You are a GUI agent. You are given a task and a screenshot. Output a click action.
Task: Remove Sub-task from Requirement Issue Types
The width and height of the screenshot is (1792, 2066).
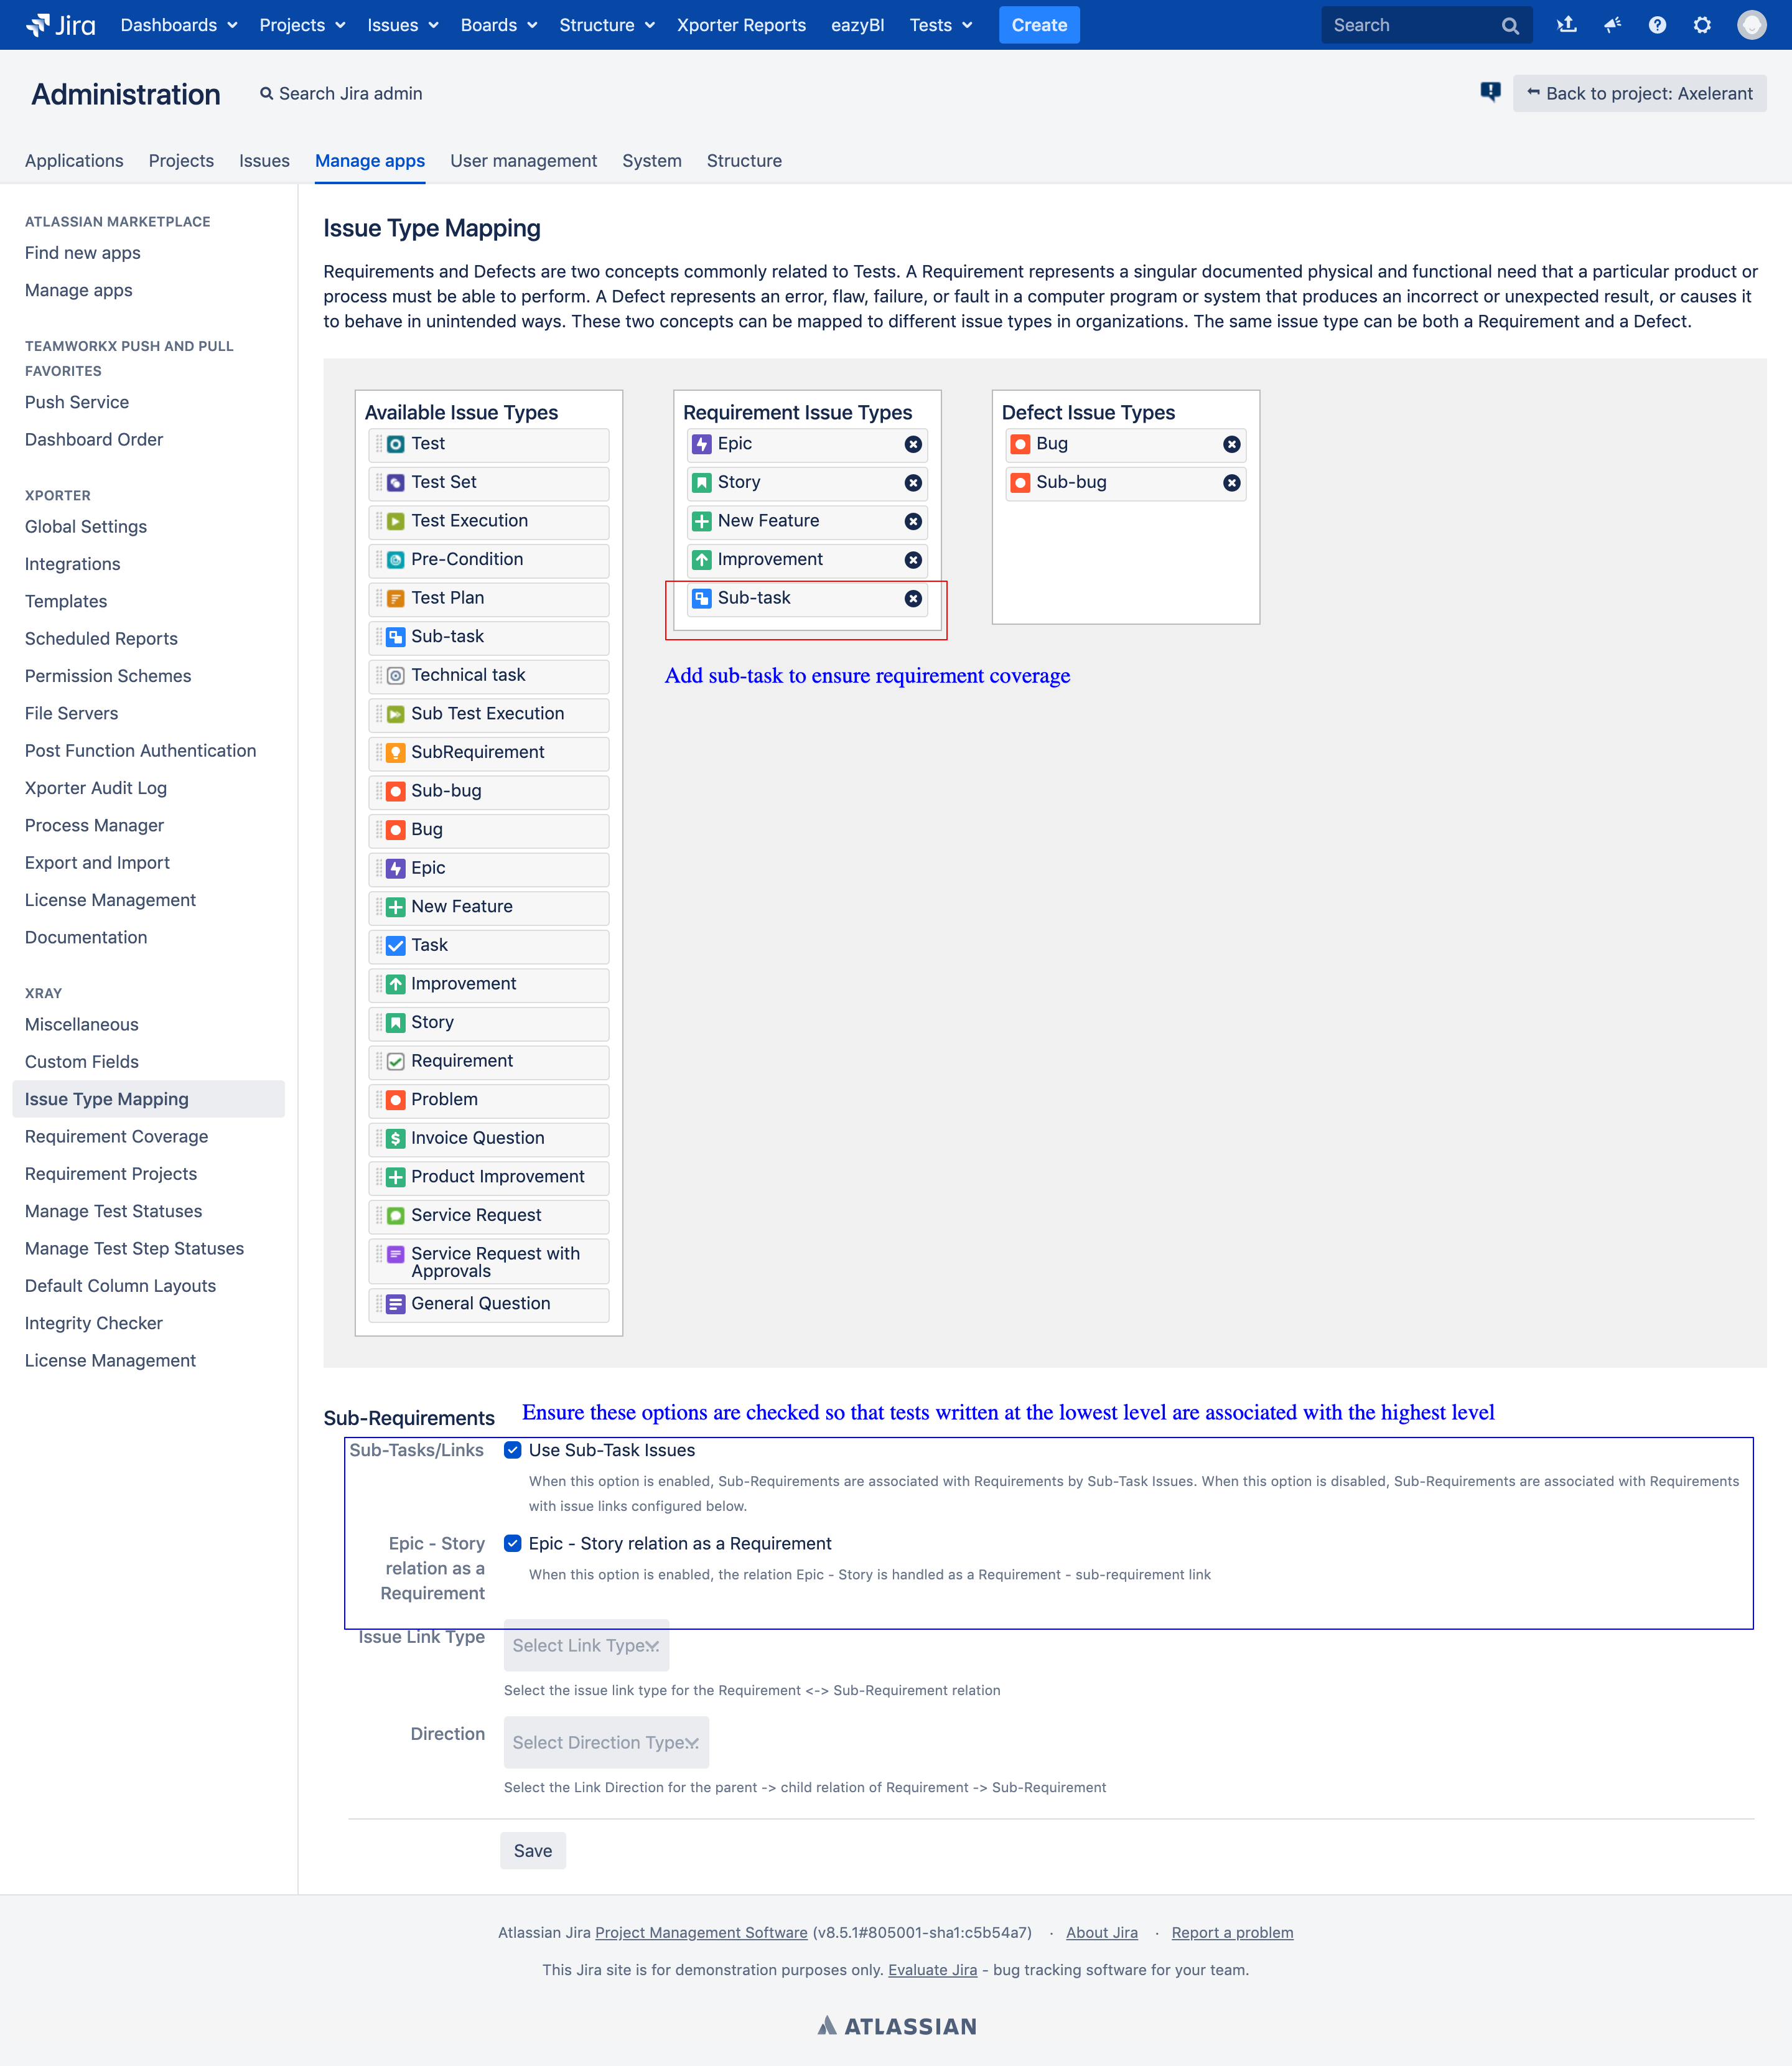[912, 598]
